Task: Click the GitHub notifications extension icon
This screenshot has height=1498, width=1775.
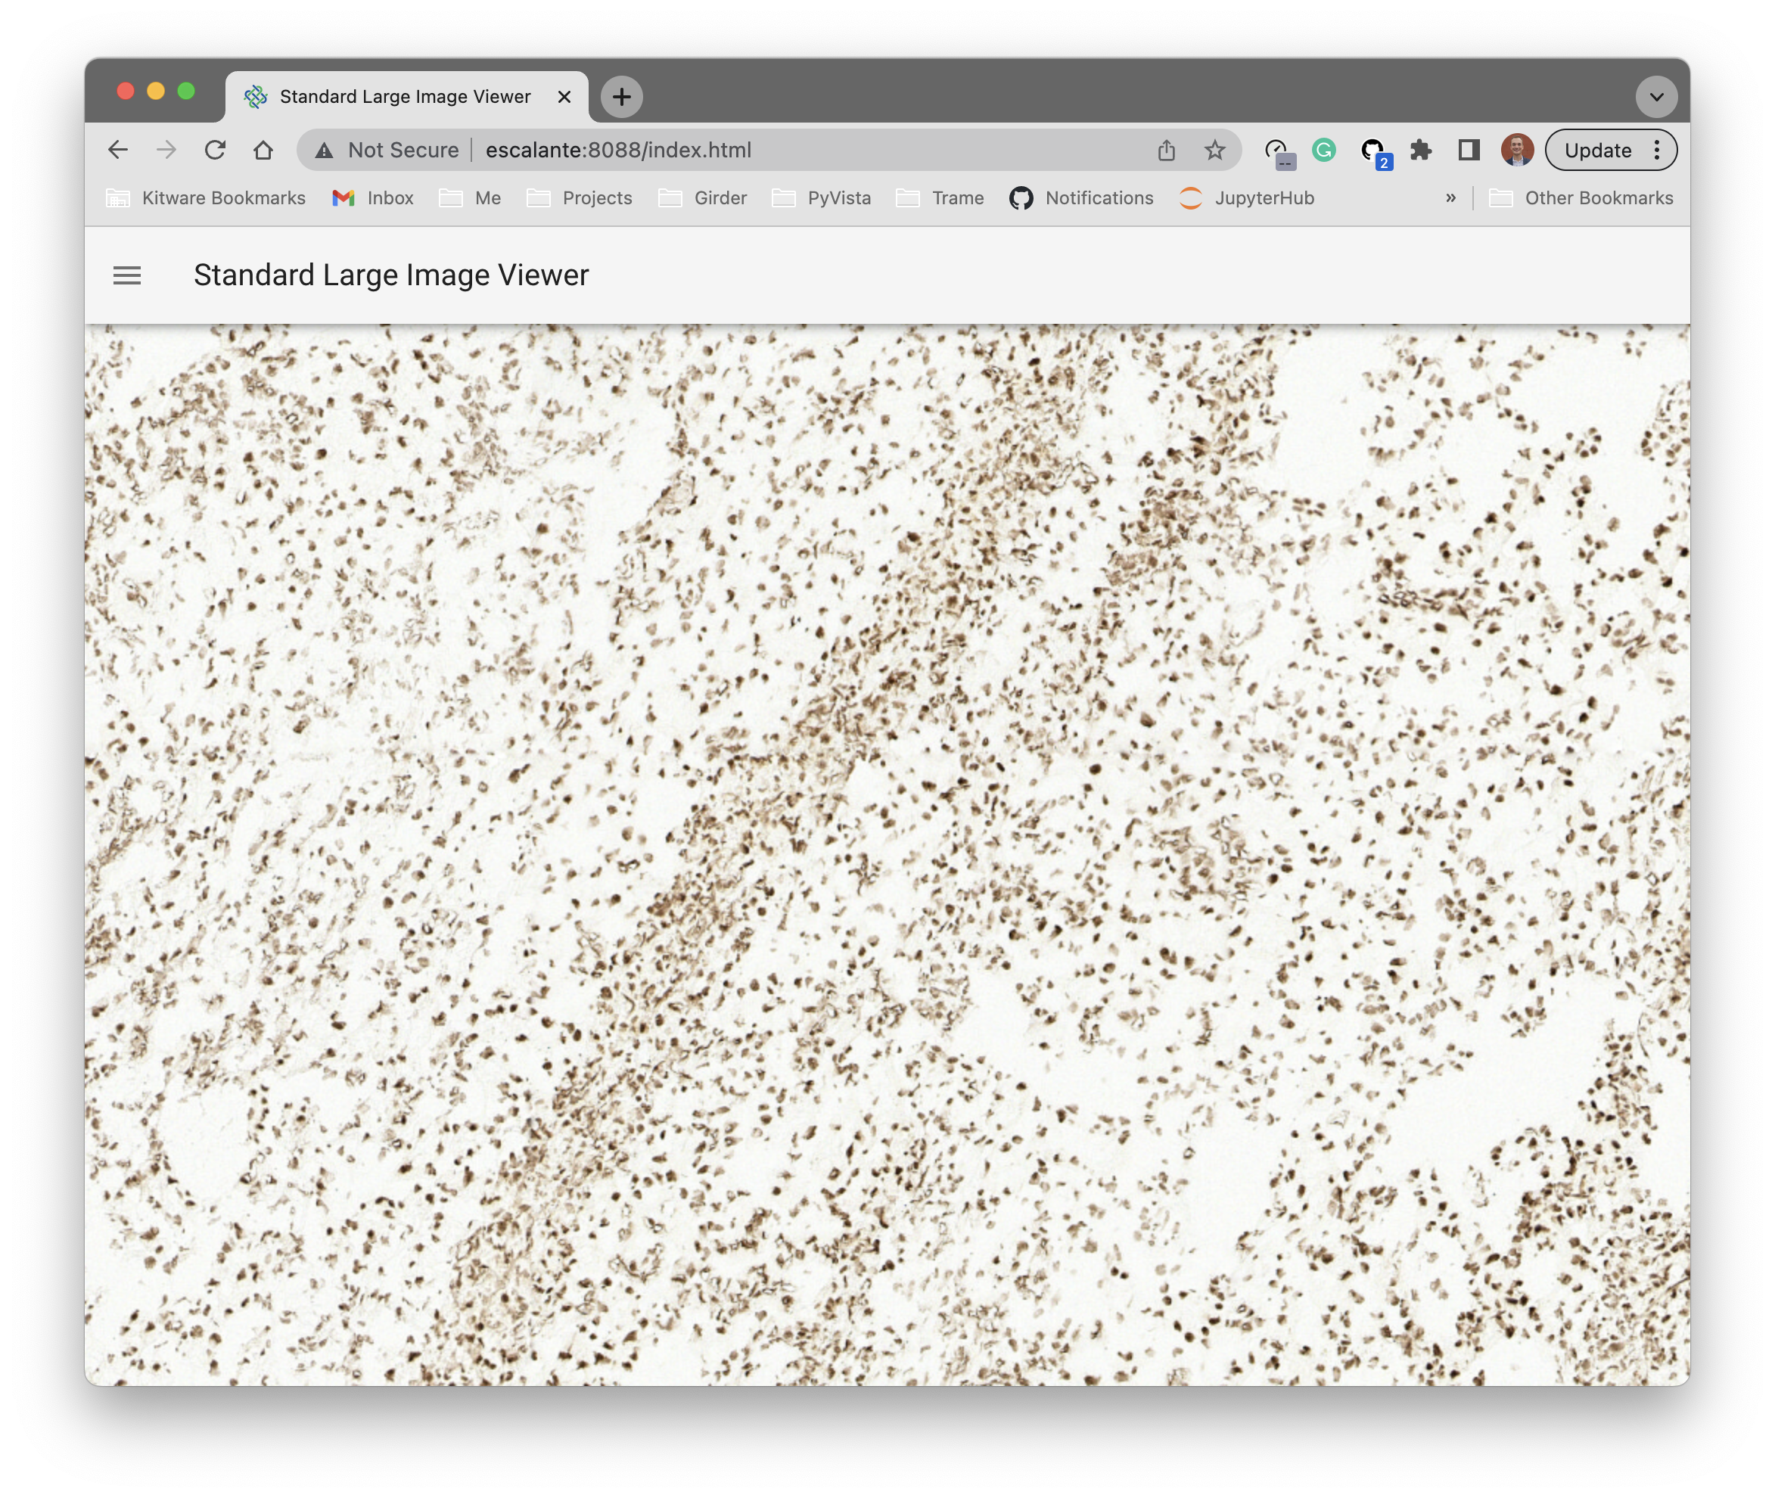Action: (1373, 151)
